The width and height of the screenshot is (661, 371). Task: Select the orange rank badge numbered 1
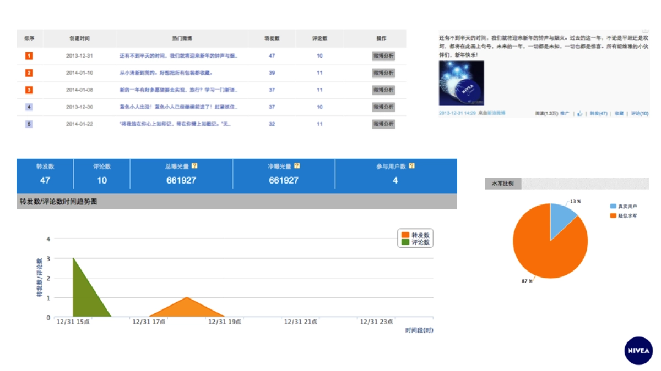tap(28, 56)
